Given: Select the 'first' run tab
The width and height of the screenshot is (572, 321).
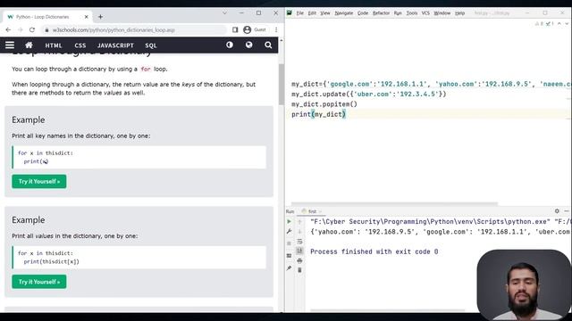Looking at the screenshot, I should (x=312, y=211).
